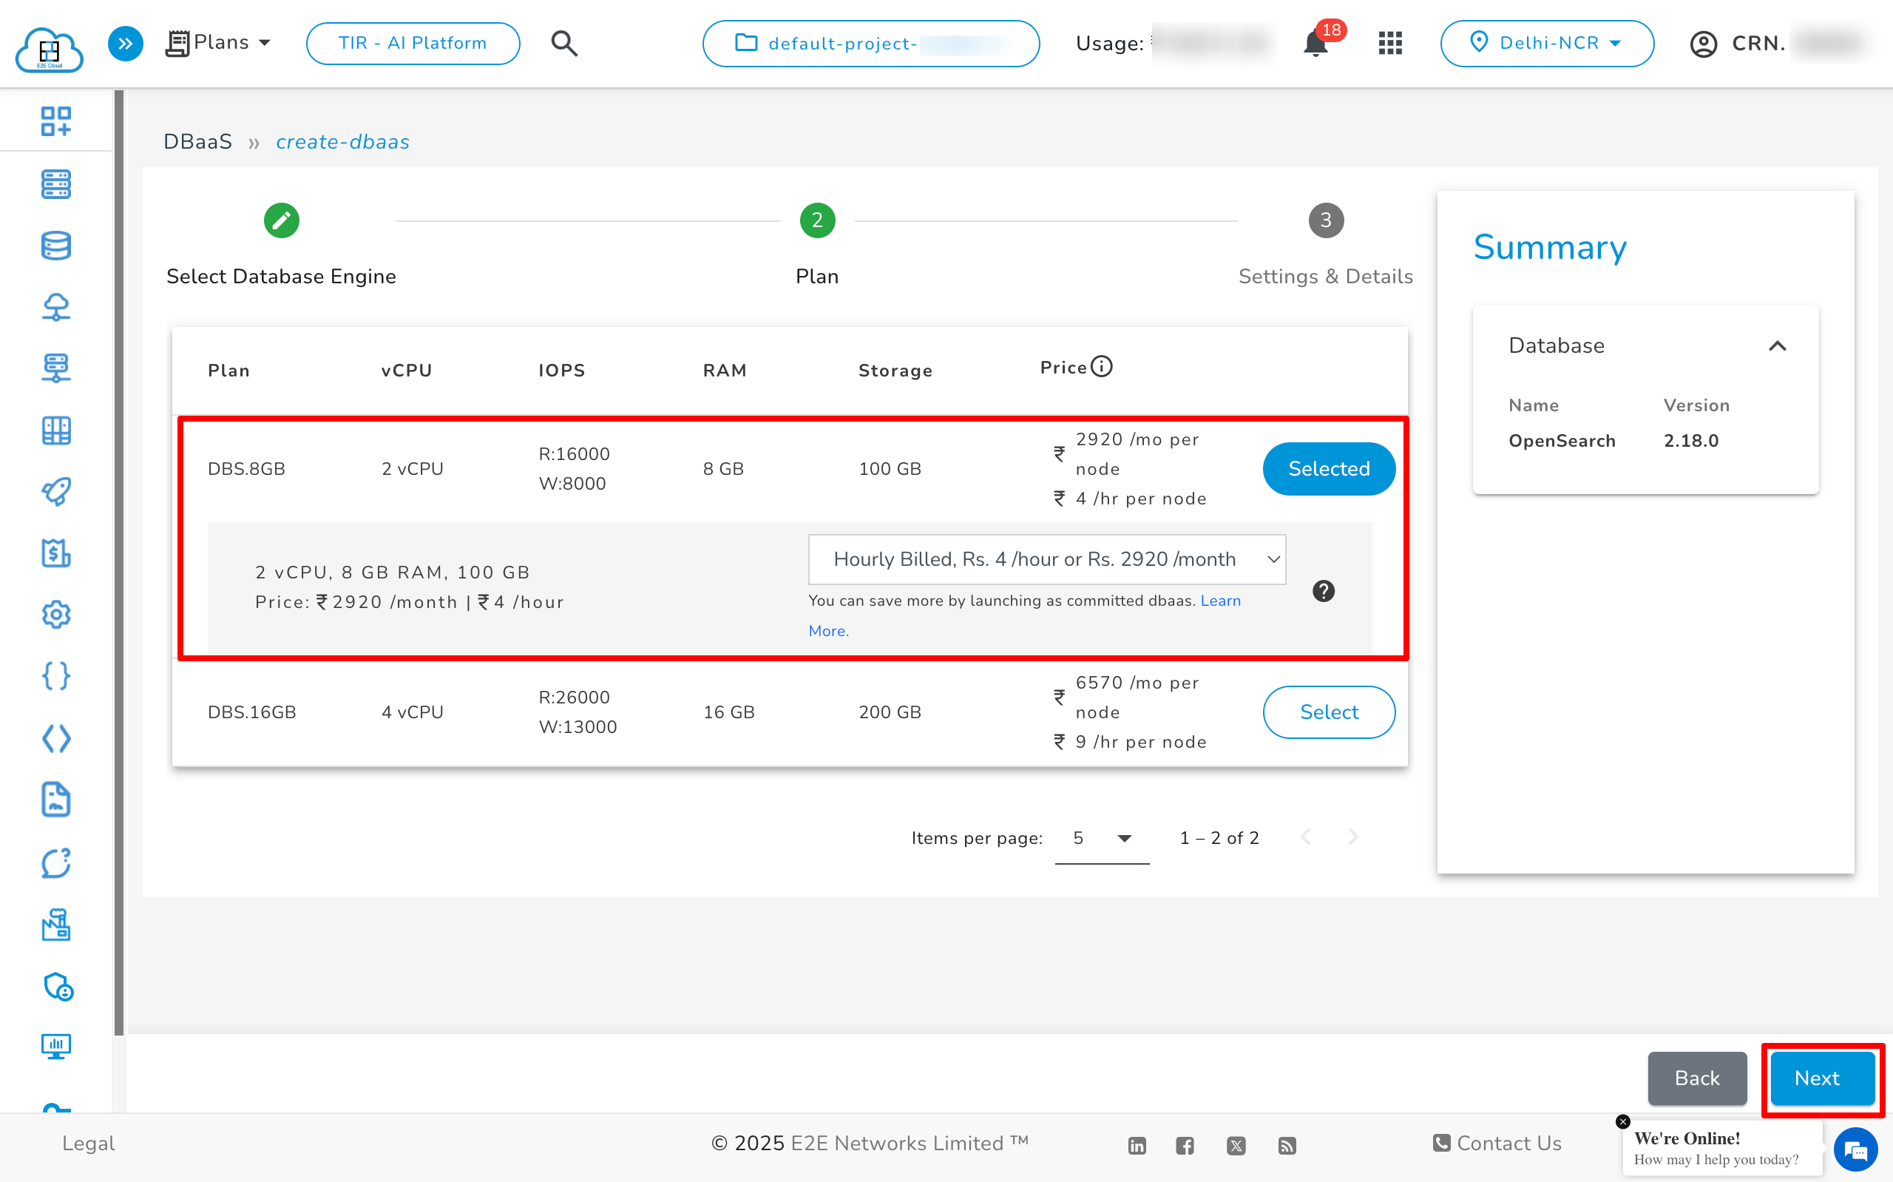Open the settings gear in the sidebar
The height and width of the screenshot is (1182, 1893).
click(x=55, y=615)
